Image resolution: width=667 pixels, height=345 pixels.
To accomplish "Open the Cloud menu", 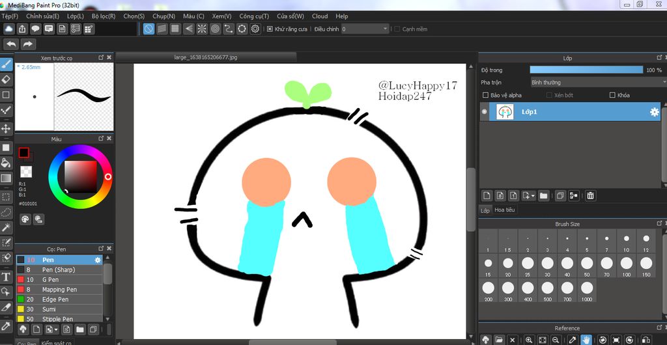I will pyautogui.click(x=320, y=16).
